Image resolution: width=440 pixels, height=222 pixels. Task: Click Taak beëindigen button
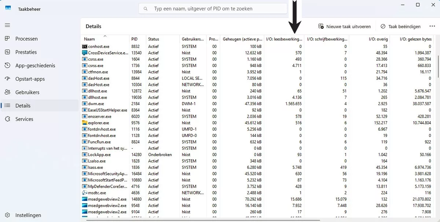pos(400,27)
